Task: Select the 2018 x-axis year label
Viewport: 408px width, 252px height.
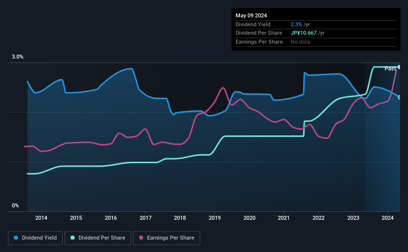Action: [180, 218]
